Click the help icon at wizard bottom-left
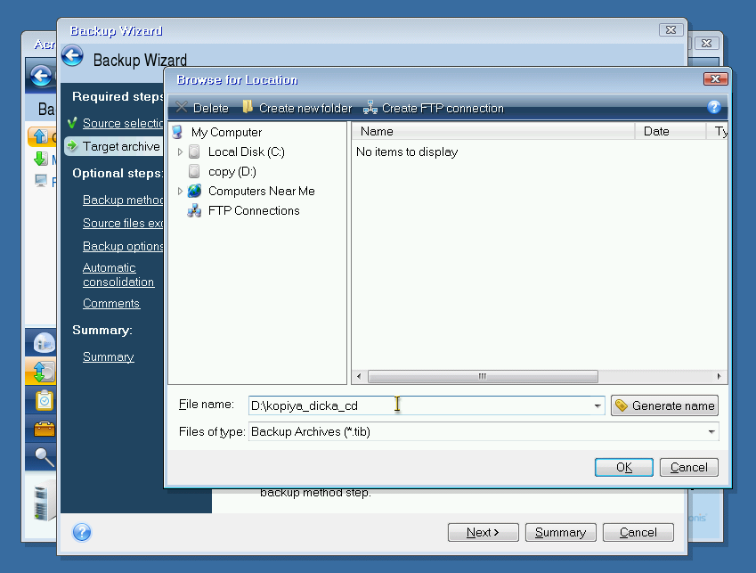Image resolution: width=756 pixels, height=573 pixels. [x=82, y=532]
